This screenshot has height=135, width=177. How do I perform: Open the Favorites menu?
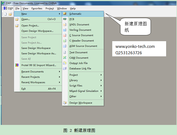pyautogui.click(x=37, y=9)
